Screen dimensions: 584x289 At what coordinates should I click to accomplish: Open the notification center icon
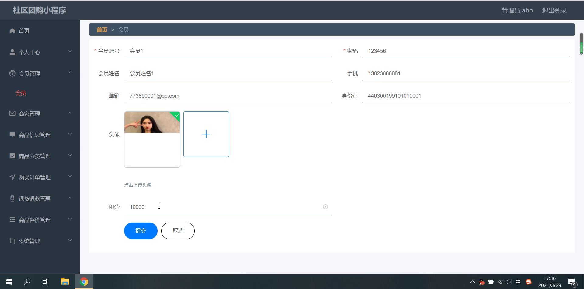[572, 282]
